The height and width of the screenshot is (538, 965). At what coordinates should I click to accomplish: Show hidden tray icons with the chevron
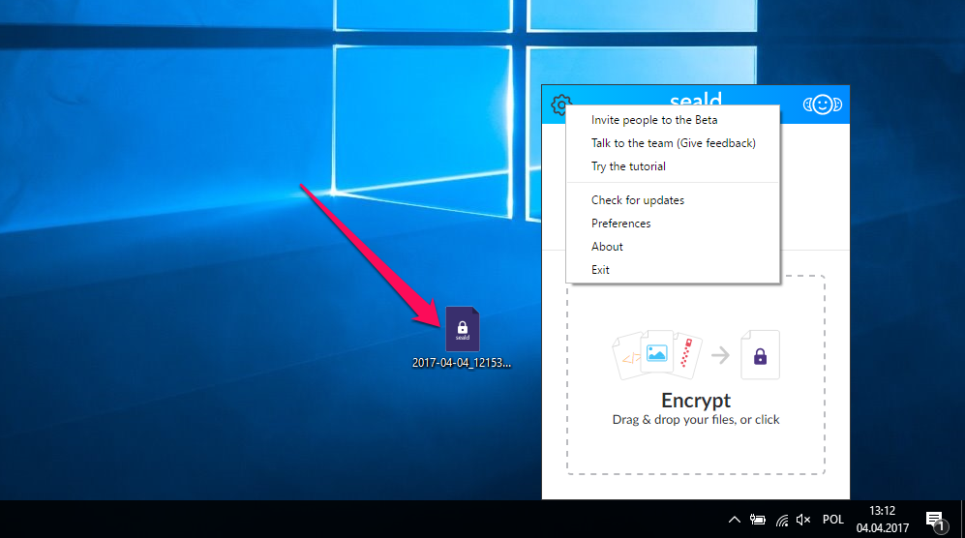click(735, 520)
